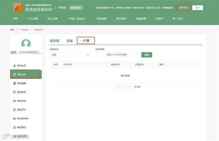Click the clock icon beside 我的预约

pyautogui.click(x=14, y=127)
